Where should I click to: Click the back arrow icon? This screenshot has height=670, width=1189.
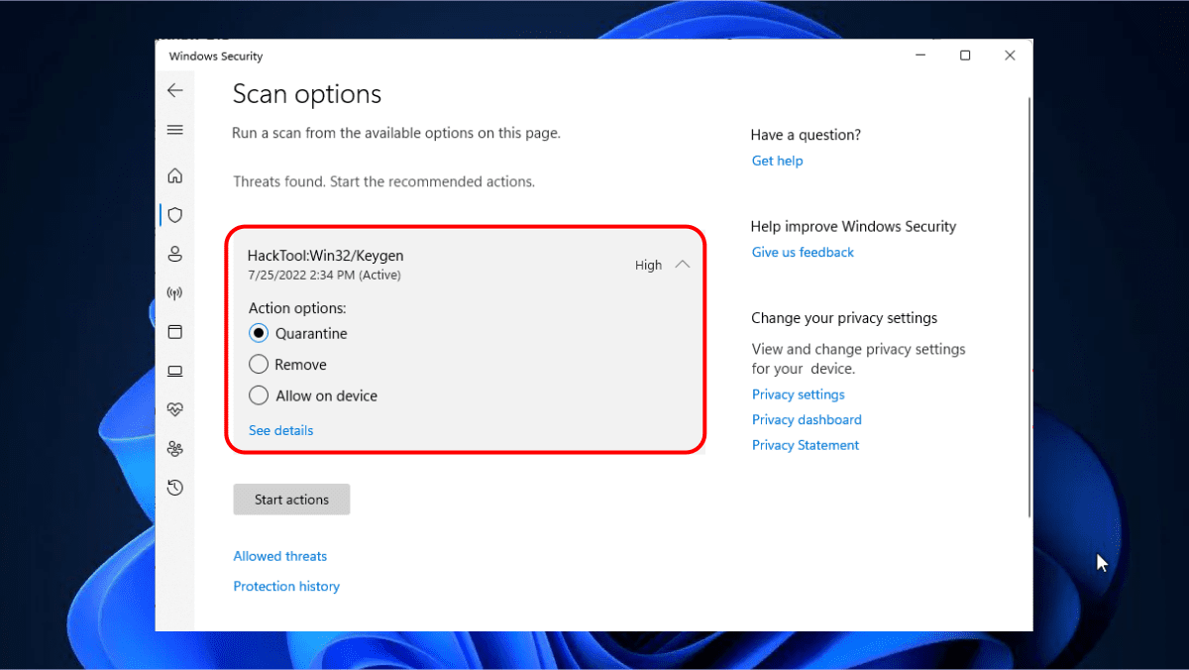(175, 90)
